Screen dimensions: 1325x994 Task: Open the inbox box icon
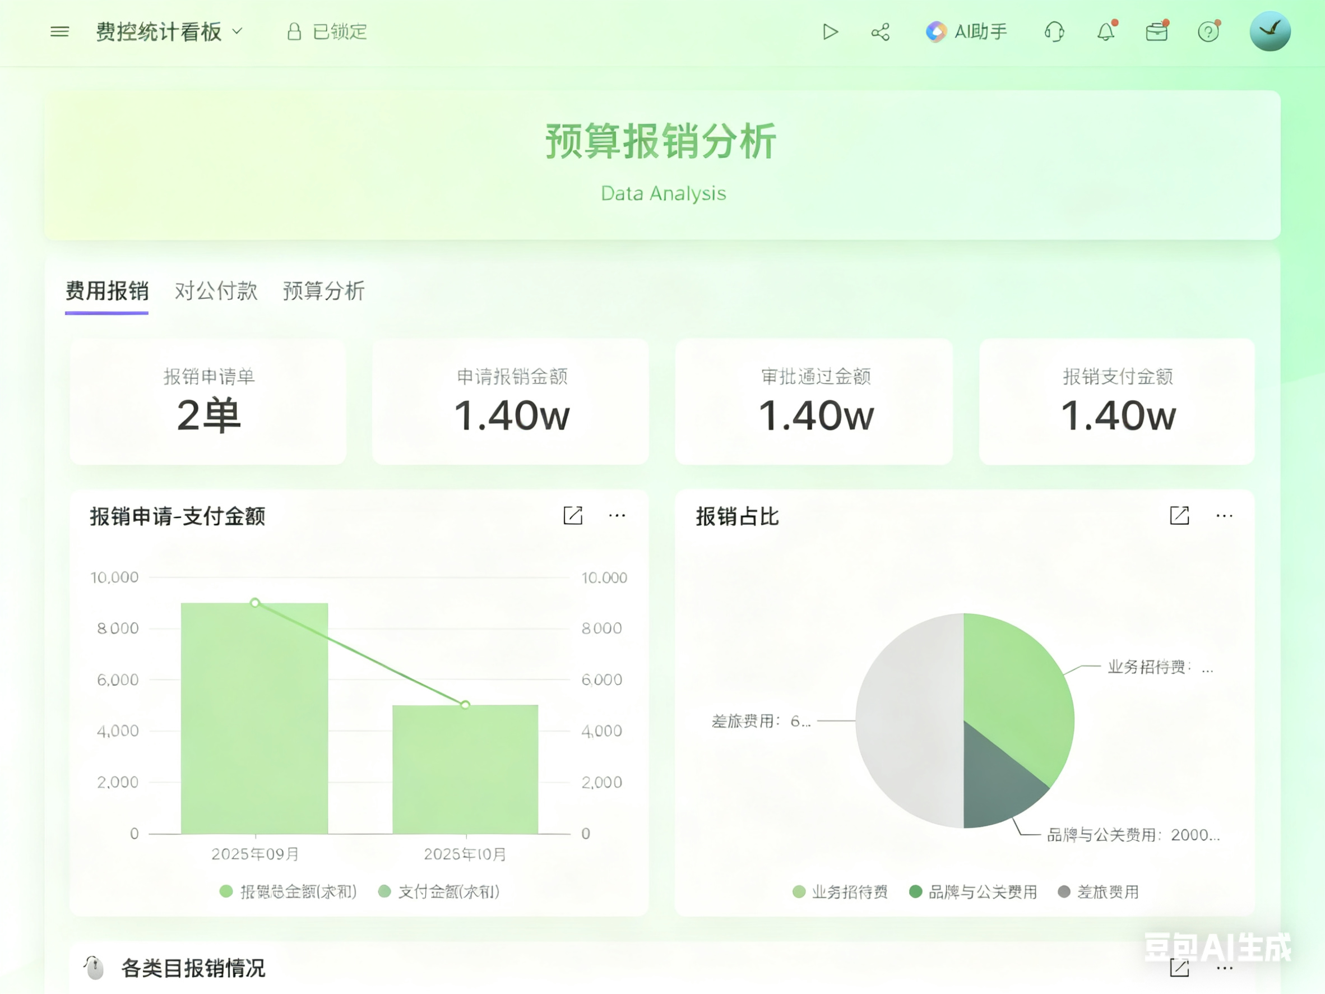click(1156, 32)
